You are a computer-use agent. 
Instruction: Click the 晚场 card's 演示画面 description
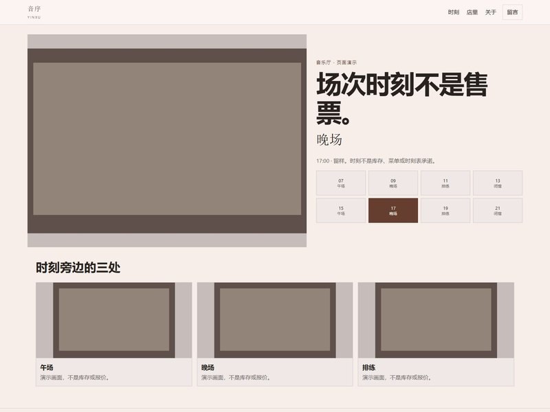pos(236,378)
